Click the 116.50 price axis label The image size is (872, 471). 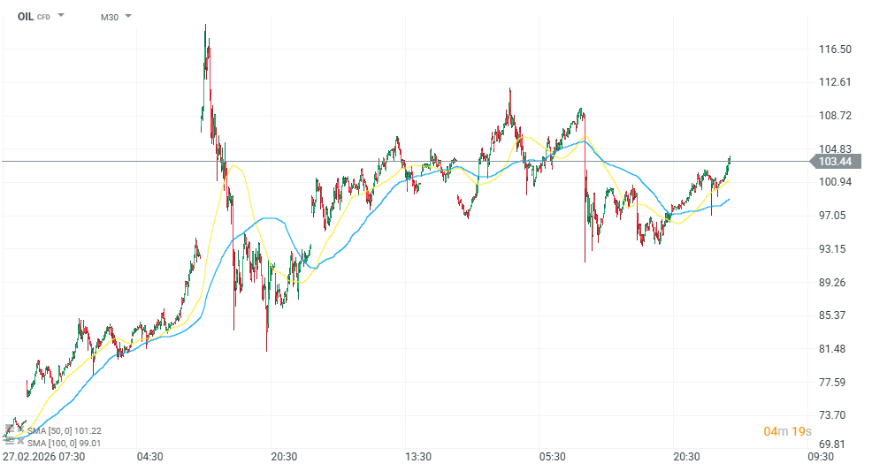coord(835,49)
